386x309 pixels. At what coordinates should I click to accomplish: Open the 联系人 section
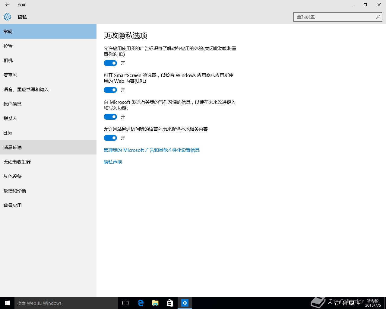click(x=48, y=118)
